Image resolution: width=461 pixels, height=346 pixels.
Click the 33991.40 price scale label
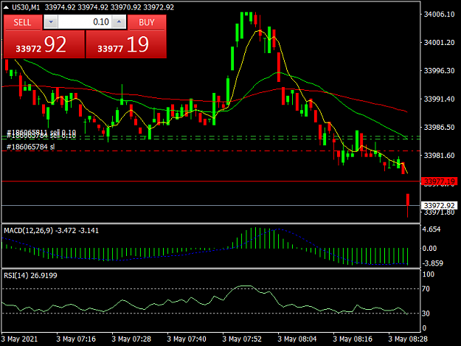tap(440, 99)
